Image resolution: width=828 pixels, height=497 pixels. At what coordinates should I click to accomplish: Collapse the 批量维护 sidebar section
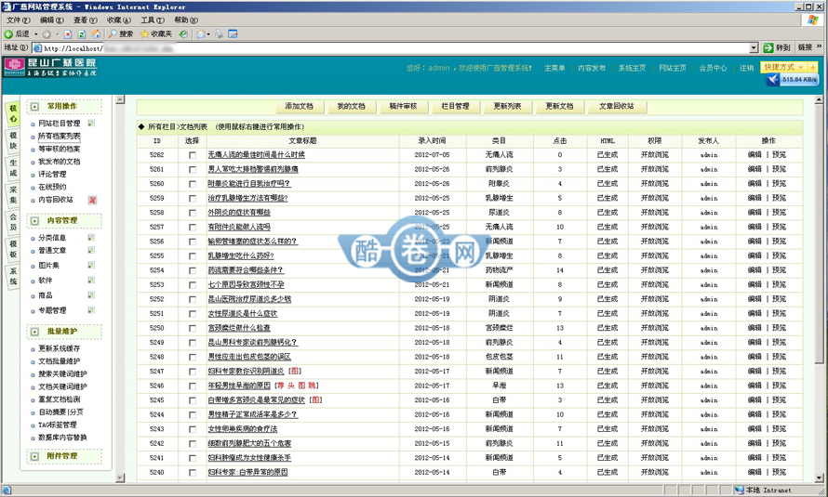34,332
